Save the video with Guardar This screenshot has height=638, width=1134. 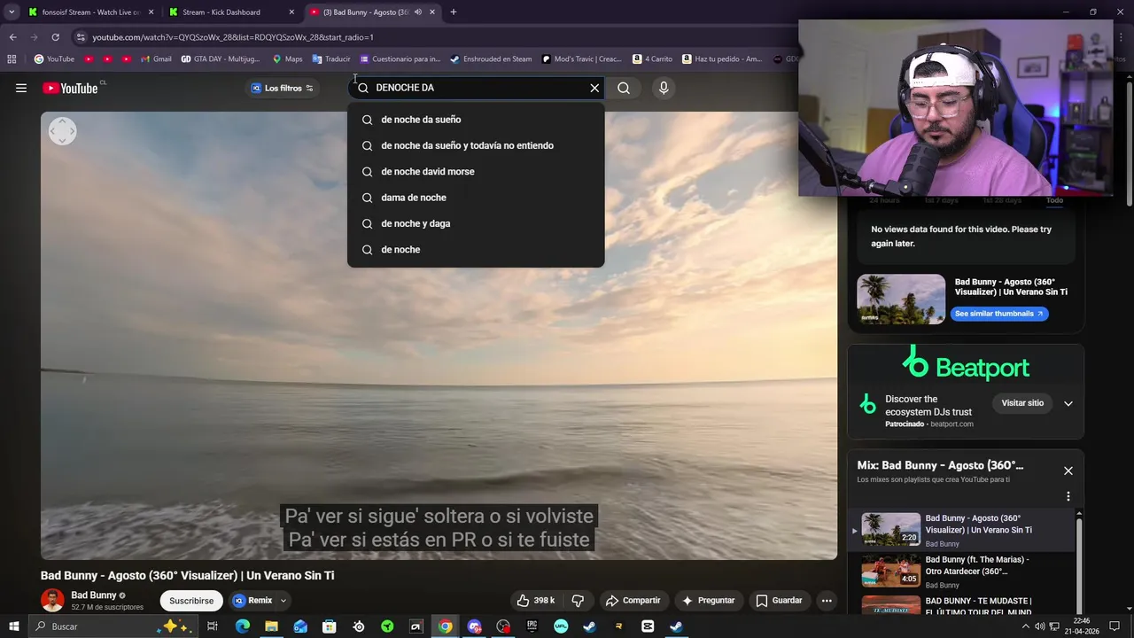click(779, 600)
